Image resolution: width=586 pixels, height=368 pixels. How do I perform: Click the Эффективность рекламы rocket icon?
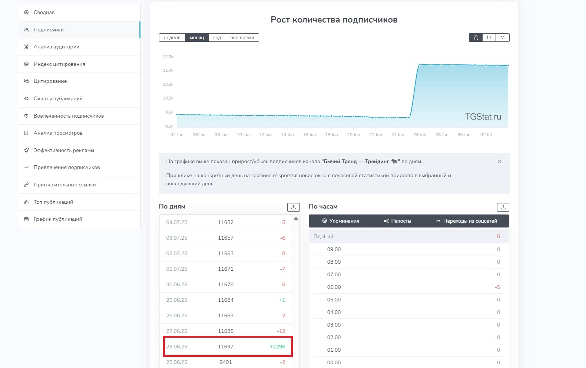coord(26,150)
